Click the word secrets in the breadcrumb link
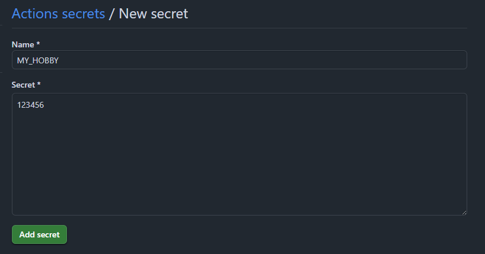The width and height of the screenshot is (485, 254). 83,14
